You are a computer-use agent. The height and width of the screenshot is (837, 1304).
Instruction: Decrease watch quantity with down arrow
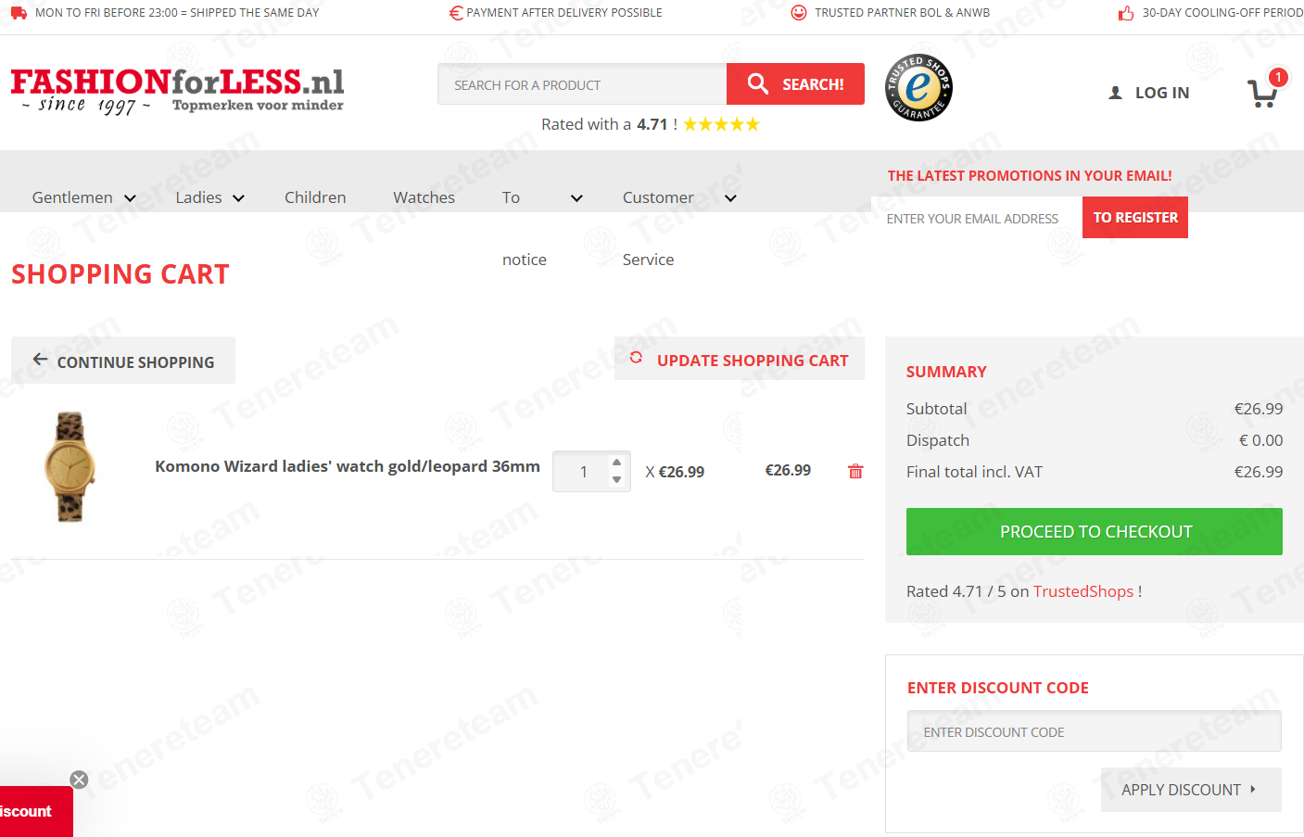coord(616,480)
